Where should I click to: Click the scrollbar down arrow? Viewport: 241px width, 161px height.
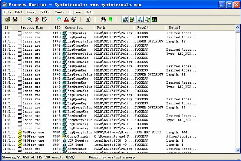coord(238,150)
